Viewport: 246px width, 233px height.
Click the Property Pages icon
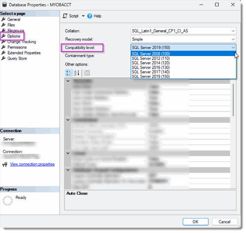[x=87, y=73]
